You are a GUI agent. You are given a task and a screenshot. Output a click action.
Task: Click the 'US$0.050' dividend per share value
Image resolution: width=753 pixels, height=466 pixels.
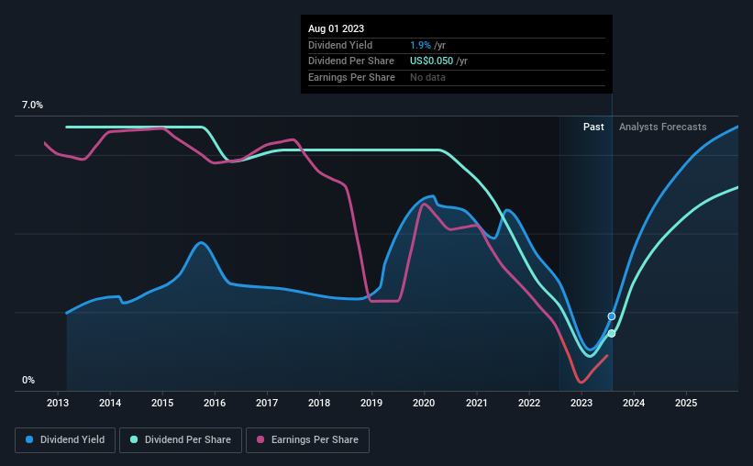click(x=431, y=61)
